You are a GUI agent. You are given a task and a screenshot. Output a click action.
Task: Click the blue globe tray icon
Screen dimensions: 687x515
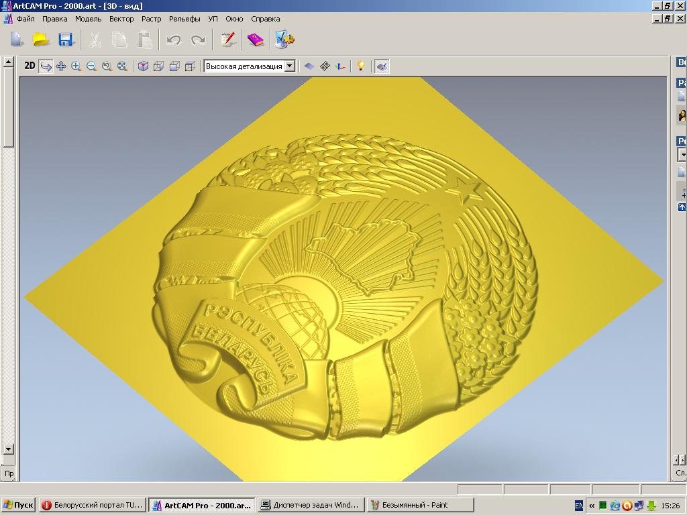coord(615,506)
